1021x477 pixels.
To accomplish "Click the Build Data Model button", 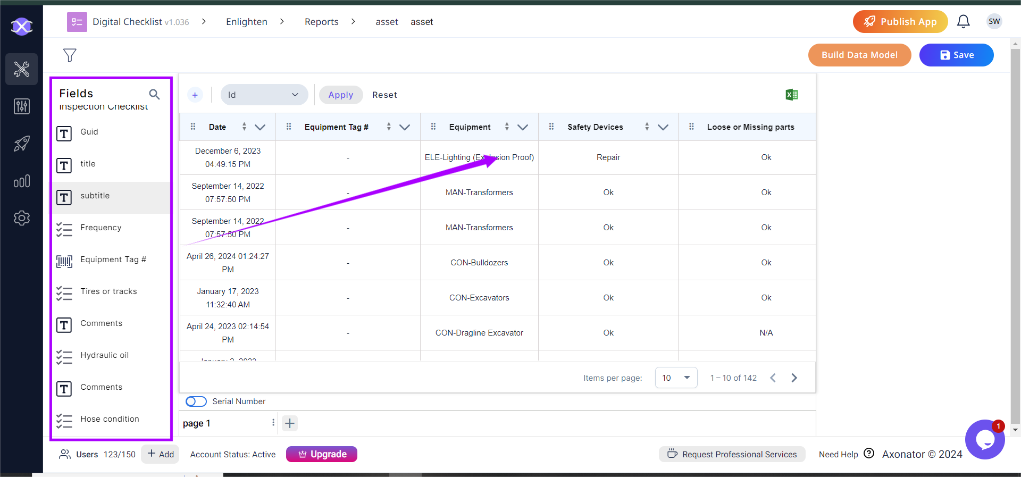I will [x=859, y=55].
